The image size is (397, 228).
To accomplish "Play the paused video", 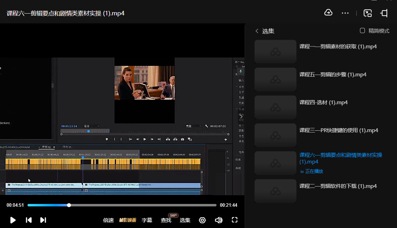I will click(x=13, y=220).
